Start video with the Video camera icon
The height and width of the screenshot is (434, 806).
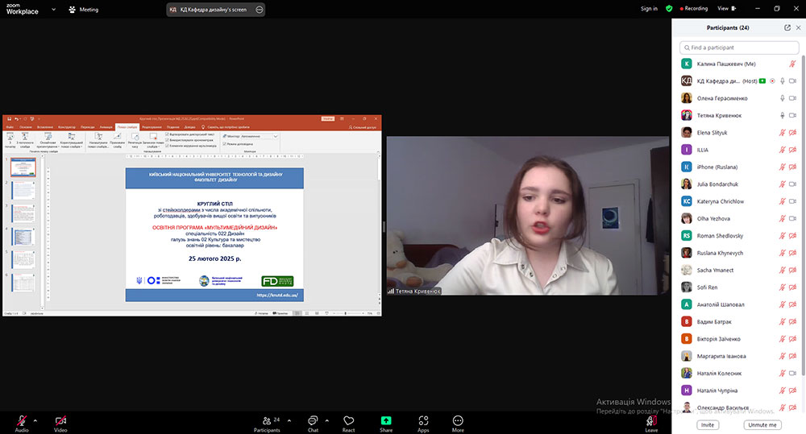tap(60, 420)
